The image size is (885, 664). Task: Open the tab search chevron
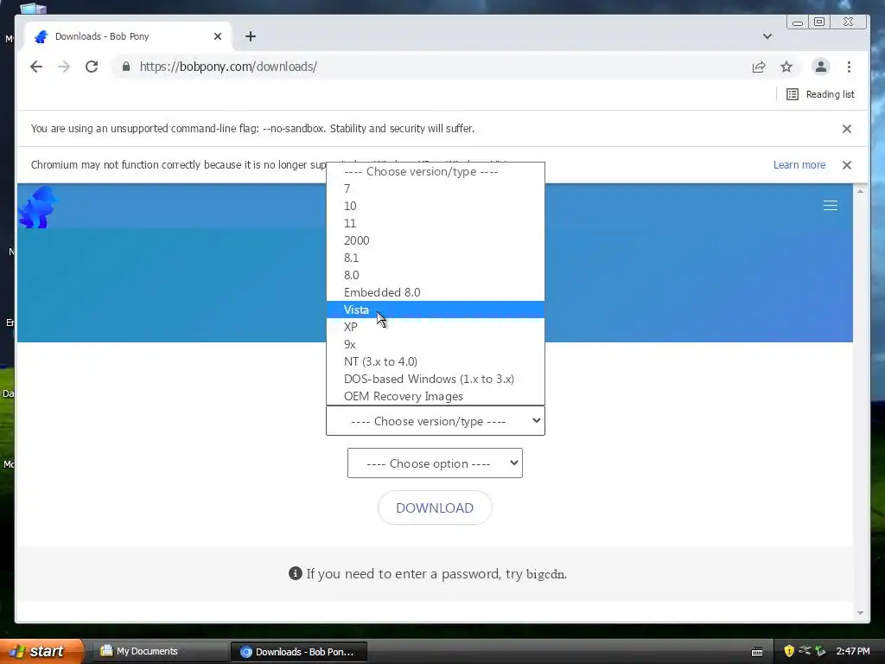(x=767, y=36)
